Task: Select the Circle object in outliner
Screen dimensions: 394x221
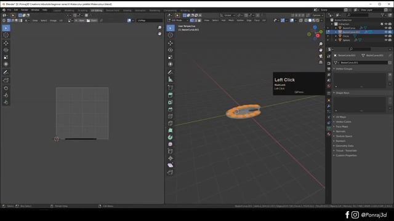Action: (x=346, y=36)
